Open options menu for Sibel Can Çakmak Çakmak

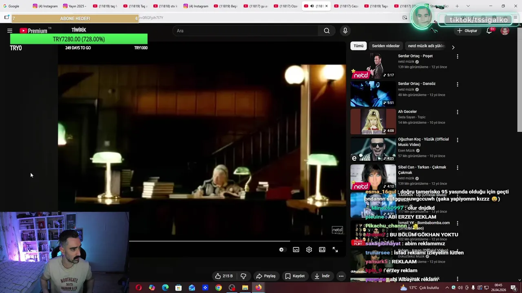pos(457,168)
